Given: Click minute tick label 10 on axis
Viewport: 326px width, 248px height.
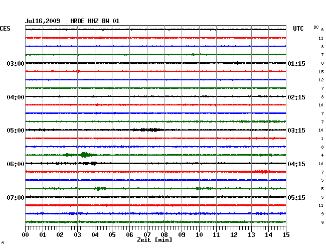Looking at the screenshot, I should pos(199,235).
